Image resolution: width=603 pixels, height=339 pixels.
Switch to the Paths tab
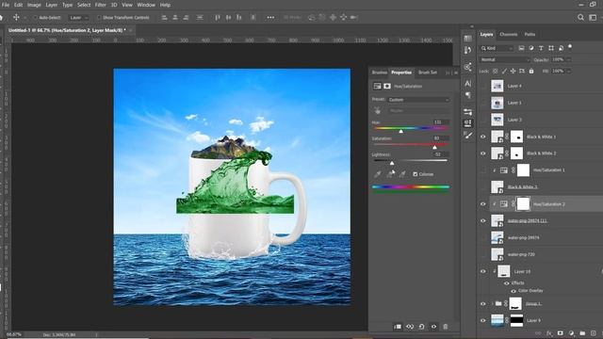[530, 34]
